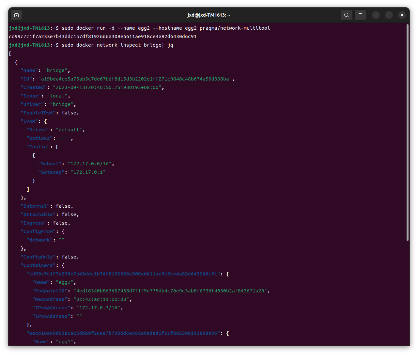
Task: Click the terminal vertical scrollbar
Action: (408, 132)
